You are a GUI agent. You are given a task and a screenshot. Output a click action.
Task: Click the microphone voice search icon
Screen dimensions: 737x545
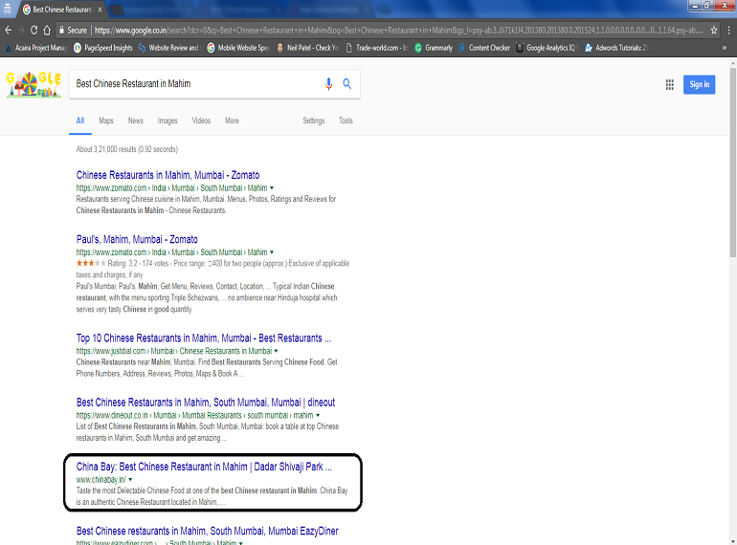pos(328,84)
